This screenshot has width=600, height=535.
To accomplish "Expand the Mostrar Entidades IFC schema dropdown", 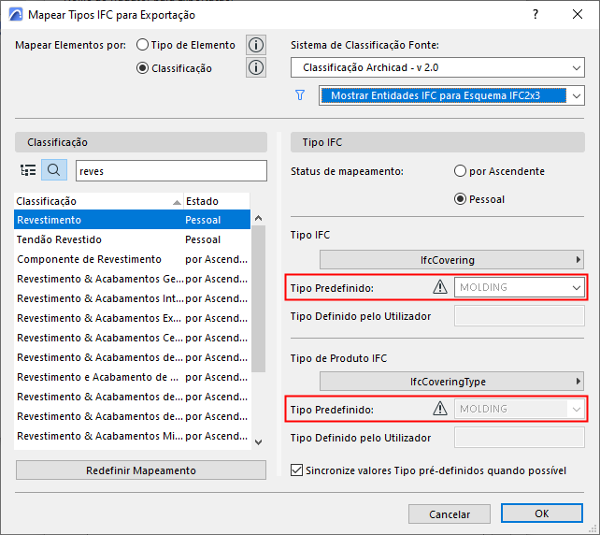I will click(x=451, y=95).
